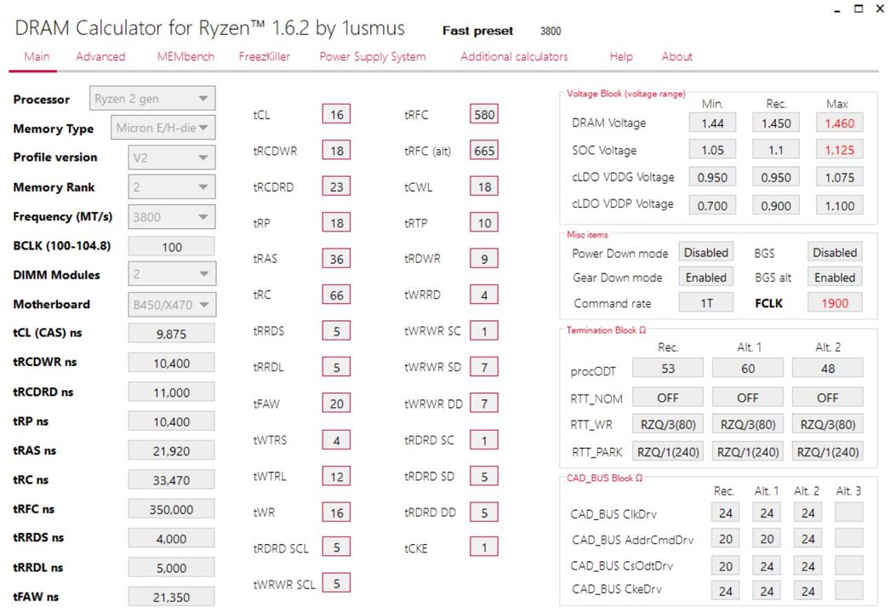Click the FCLK value 1900
The width and height of the screenshot is (896, 613).
click(x=835, y=302)
